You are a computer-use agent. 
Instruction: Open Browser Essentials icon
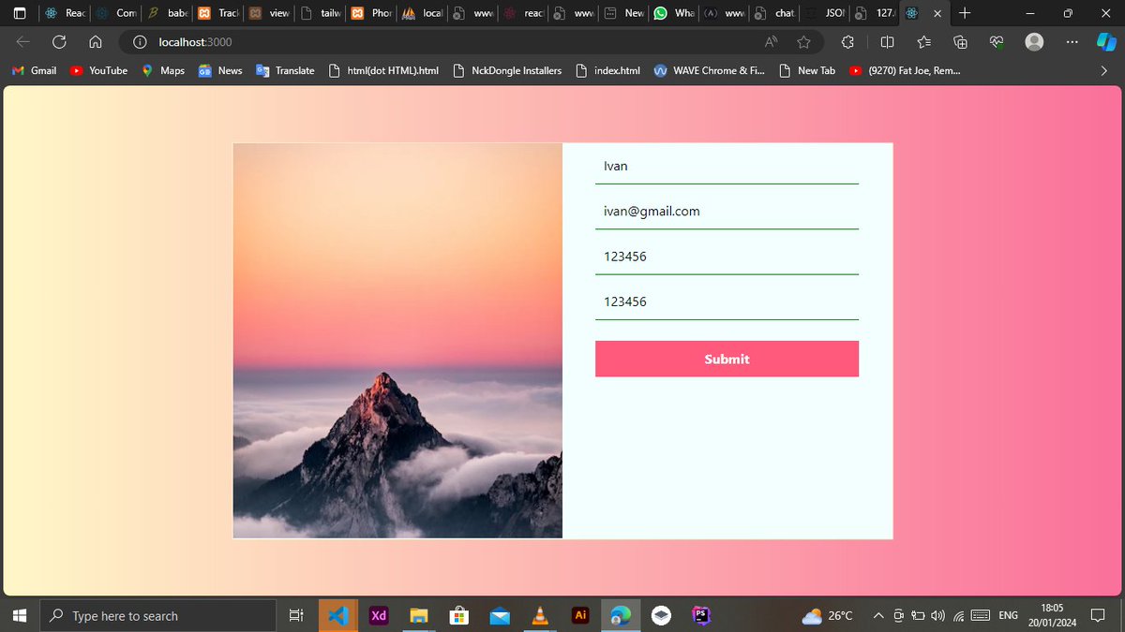996,41
